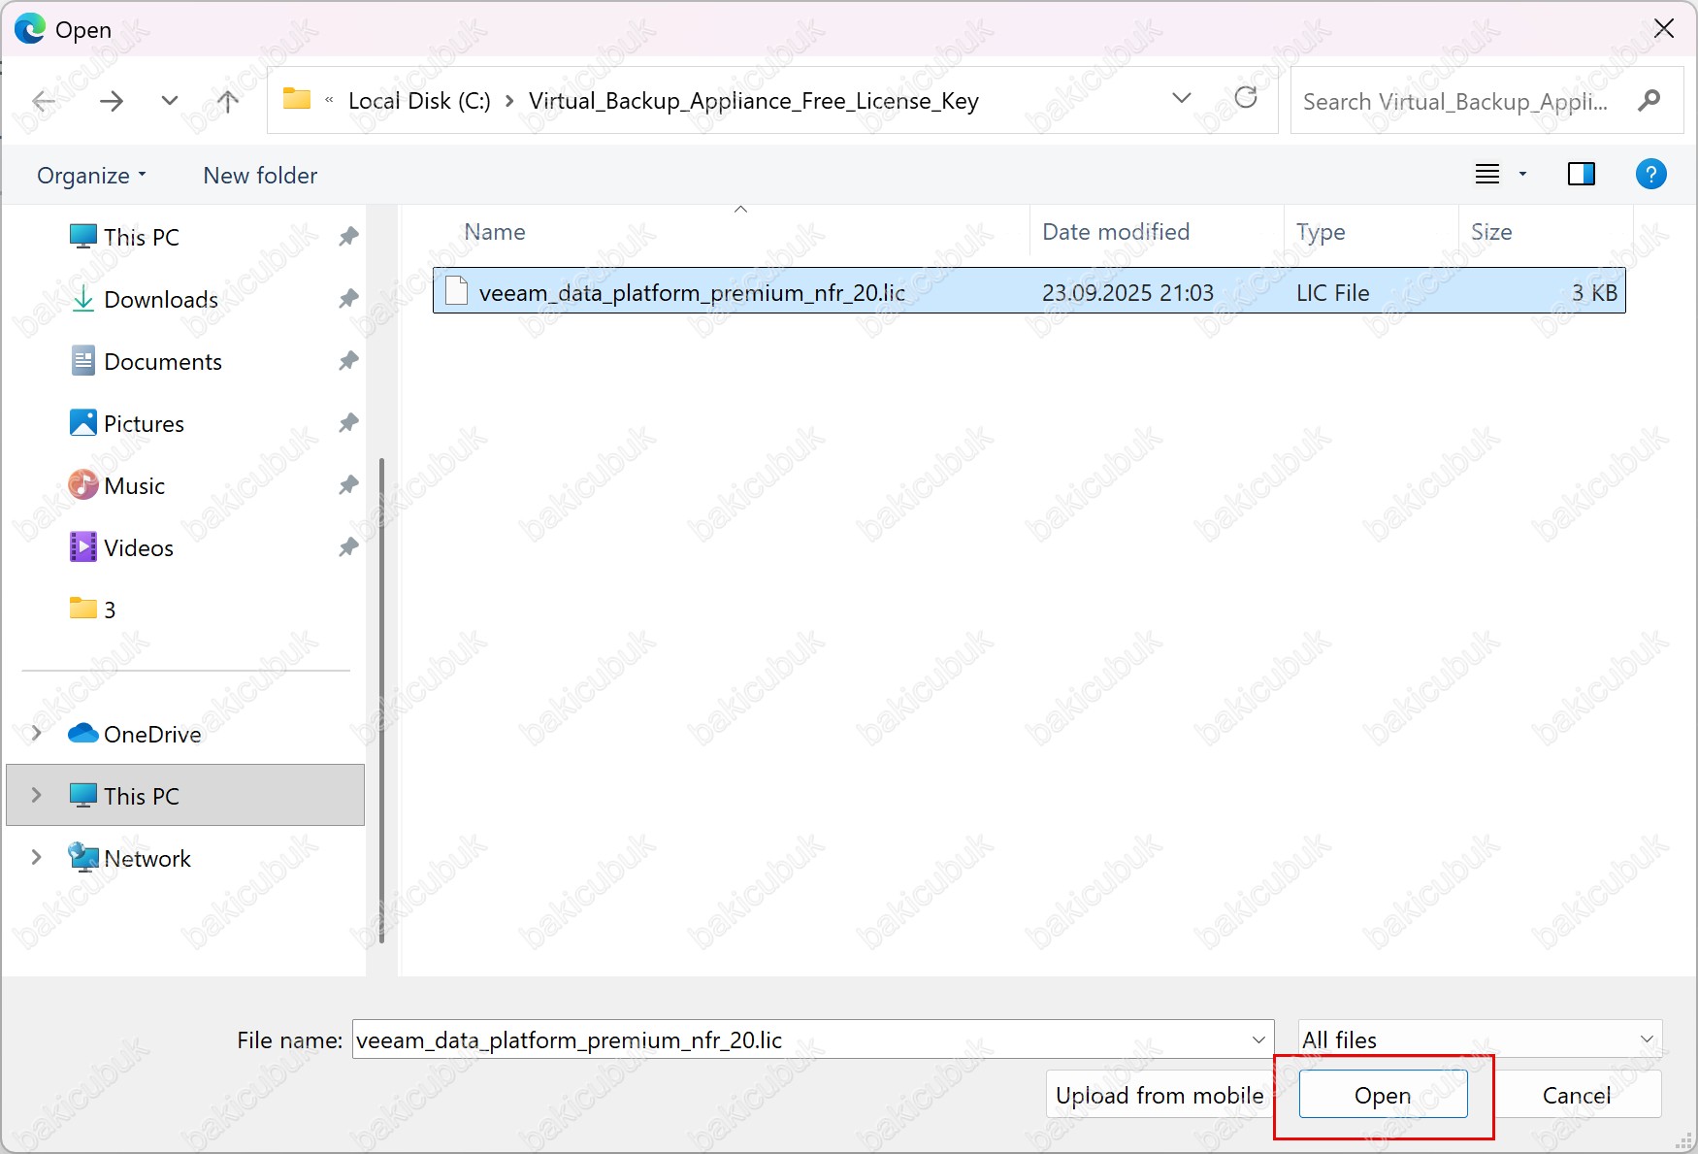The height and width of the screenshot is (1154, 1698).
Task: Create a New folder
Action: pyautogui.click(x=260, y=176)
